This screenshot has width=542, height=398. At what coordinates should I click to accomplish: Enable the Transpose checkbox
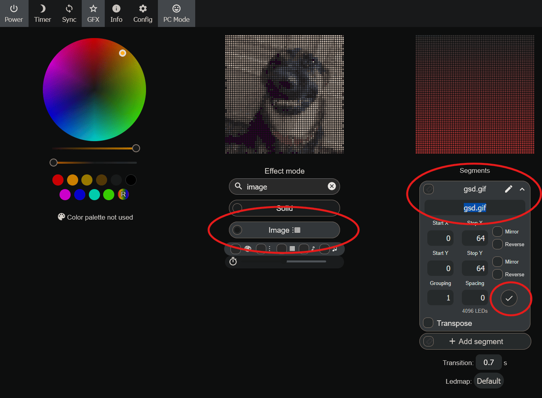coord(428,323)
